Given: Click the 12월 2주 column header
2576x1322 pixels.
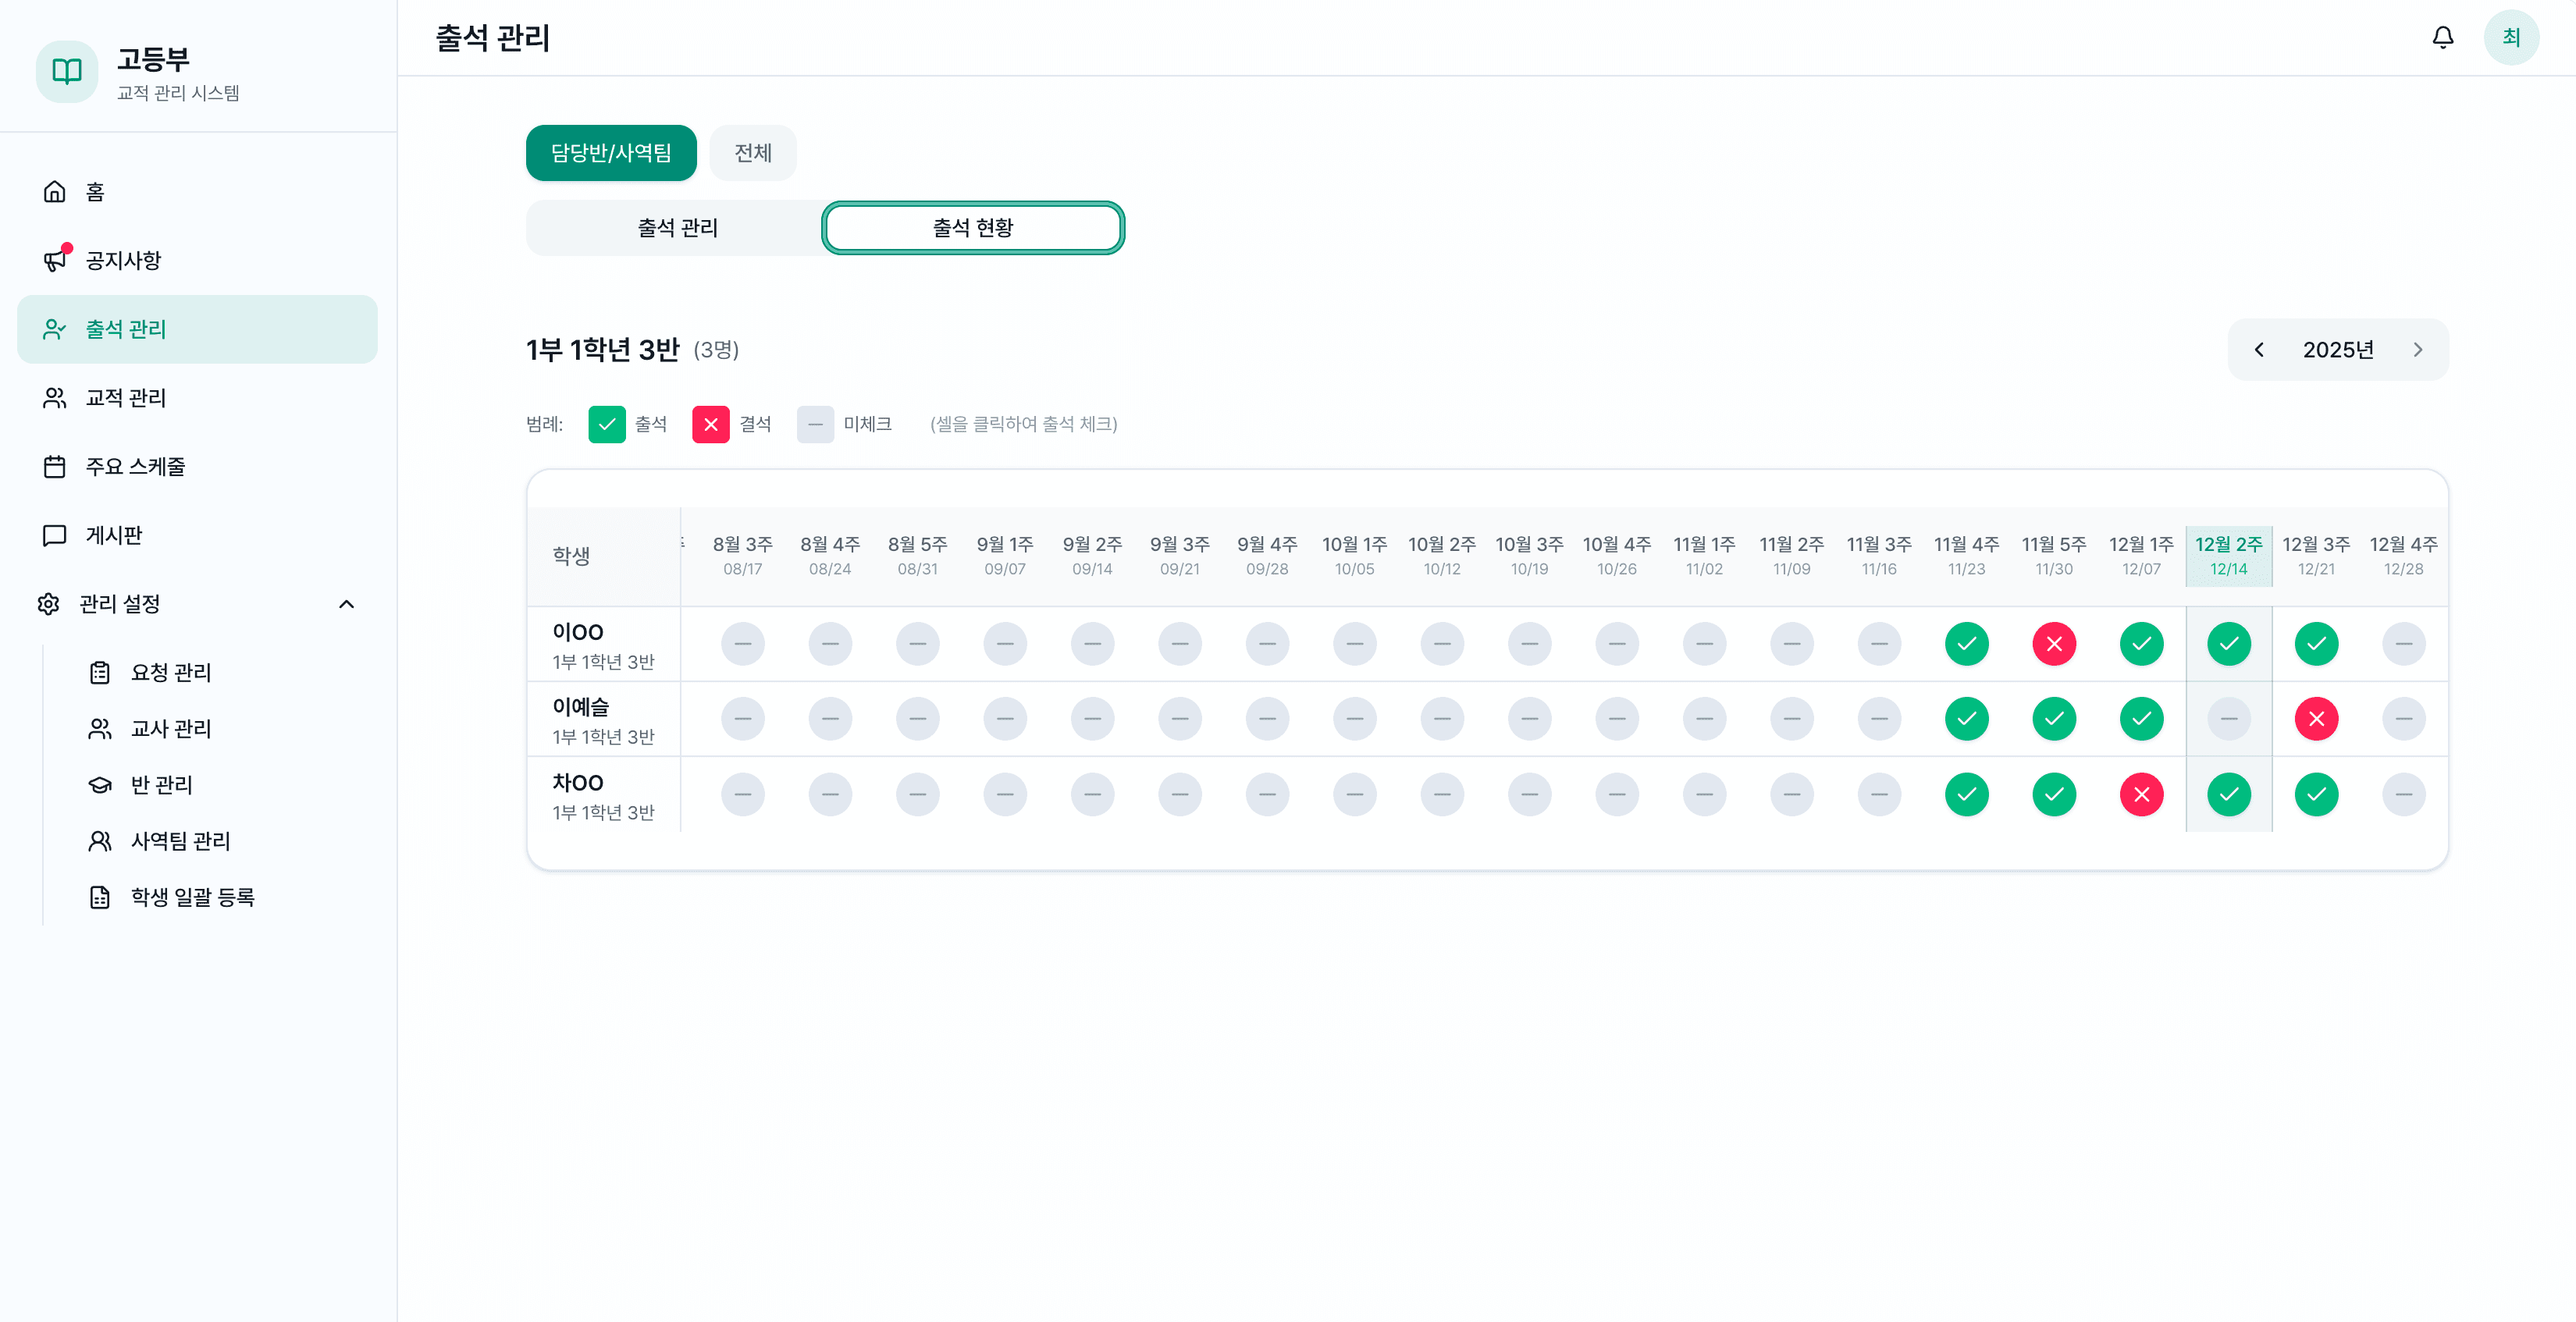Looking at the screenshot, I should [2228, 555].
